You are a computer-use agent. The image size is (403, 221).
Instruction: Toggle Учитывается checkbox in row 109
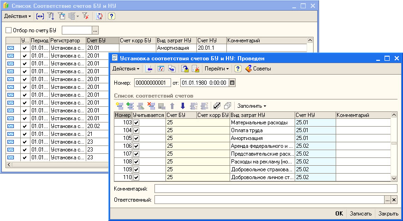tap(136, 170)
